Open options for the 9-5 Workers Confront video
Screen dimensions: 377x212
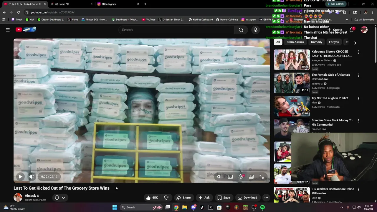(x=359, y=189)
